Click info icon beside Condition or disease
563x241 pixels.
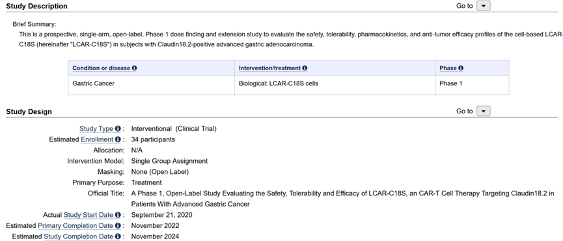click(134, 68)
